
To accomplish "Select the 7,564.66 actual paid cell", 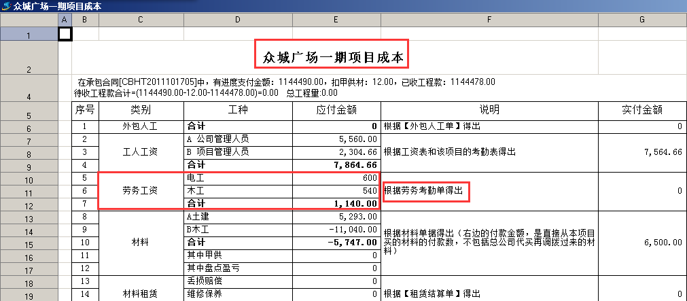I will (x=642, y=152).
